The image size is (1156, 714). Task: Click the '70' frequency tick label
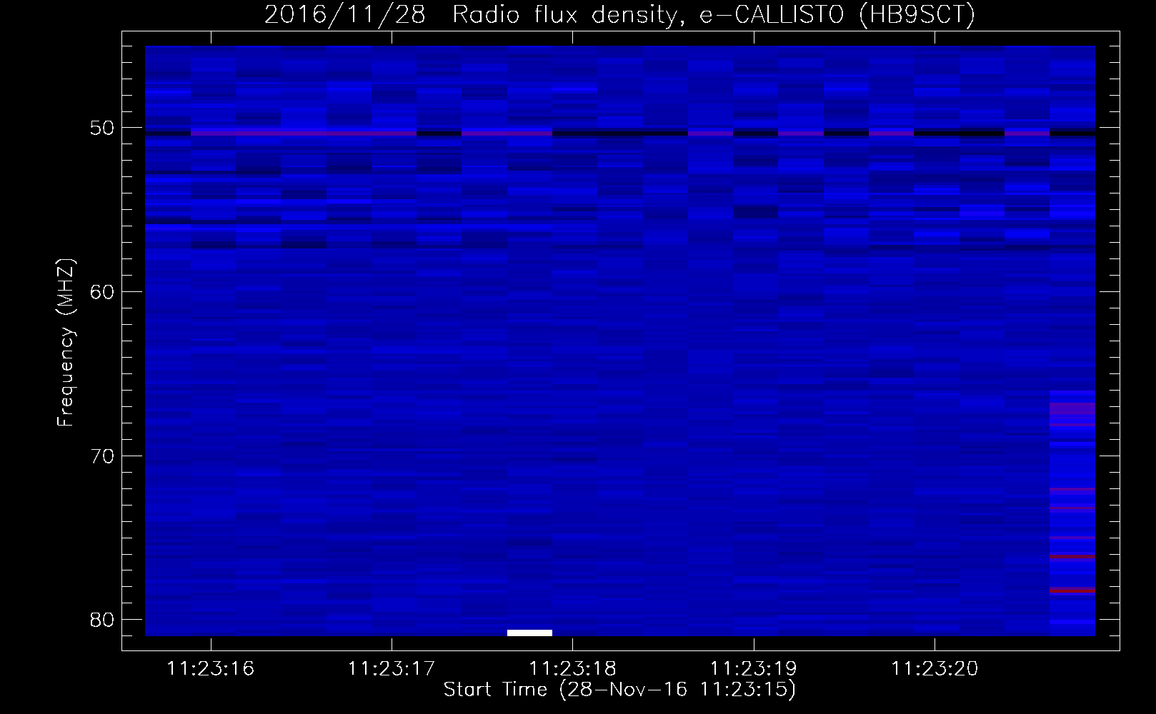click(102, 456)
